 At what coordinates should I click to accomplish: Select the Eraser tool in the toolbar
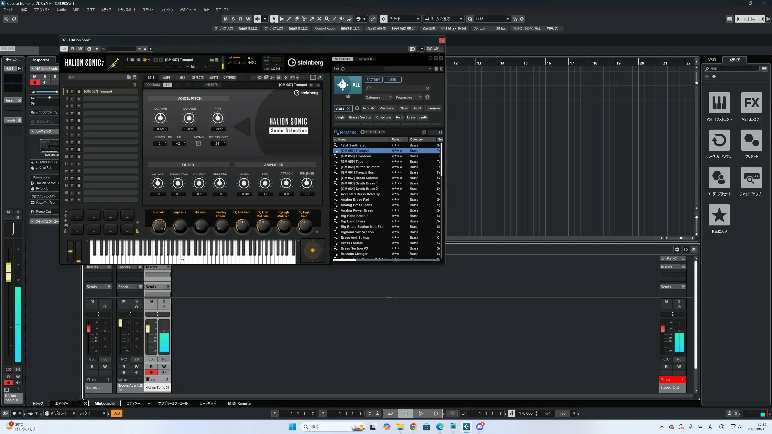297,19
